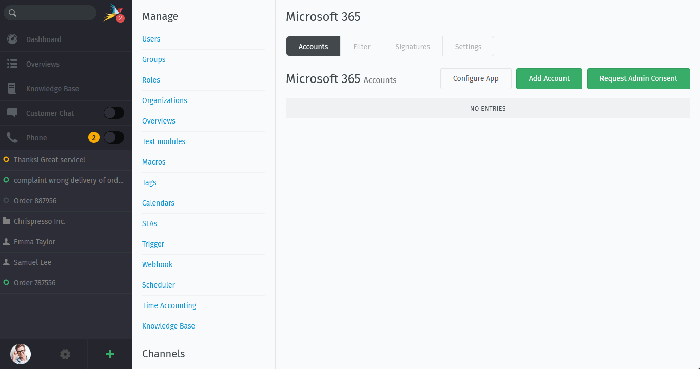
Task: Click the green plus new-item icon
Action: coord(110,354)
